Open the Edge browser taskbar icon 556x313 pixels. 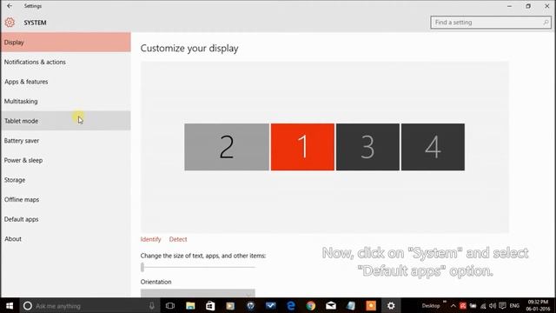[291, 305]
